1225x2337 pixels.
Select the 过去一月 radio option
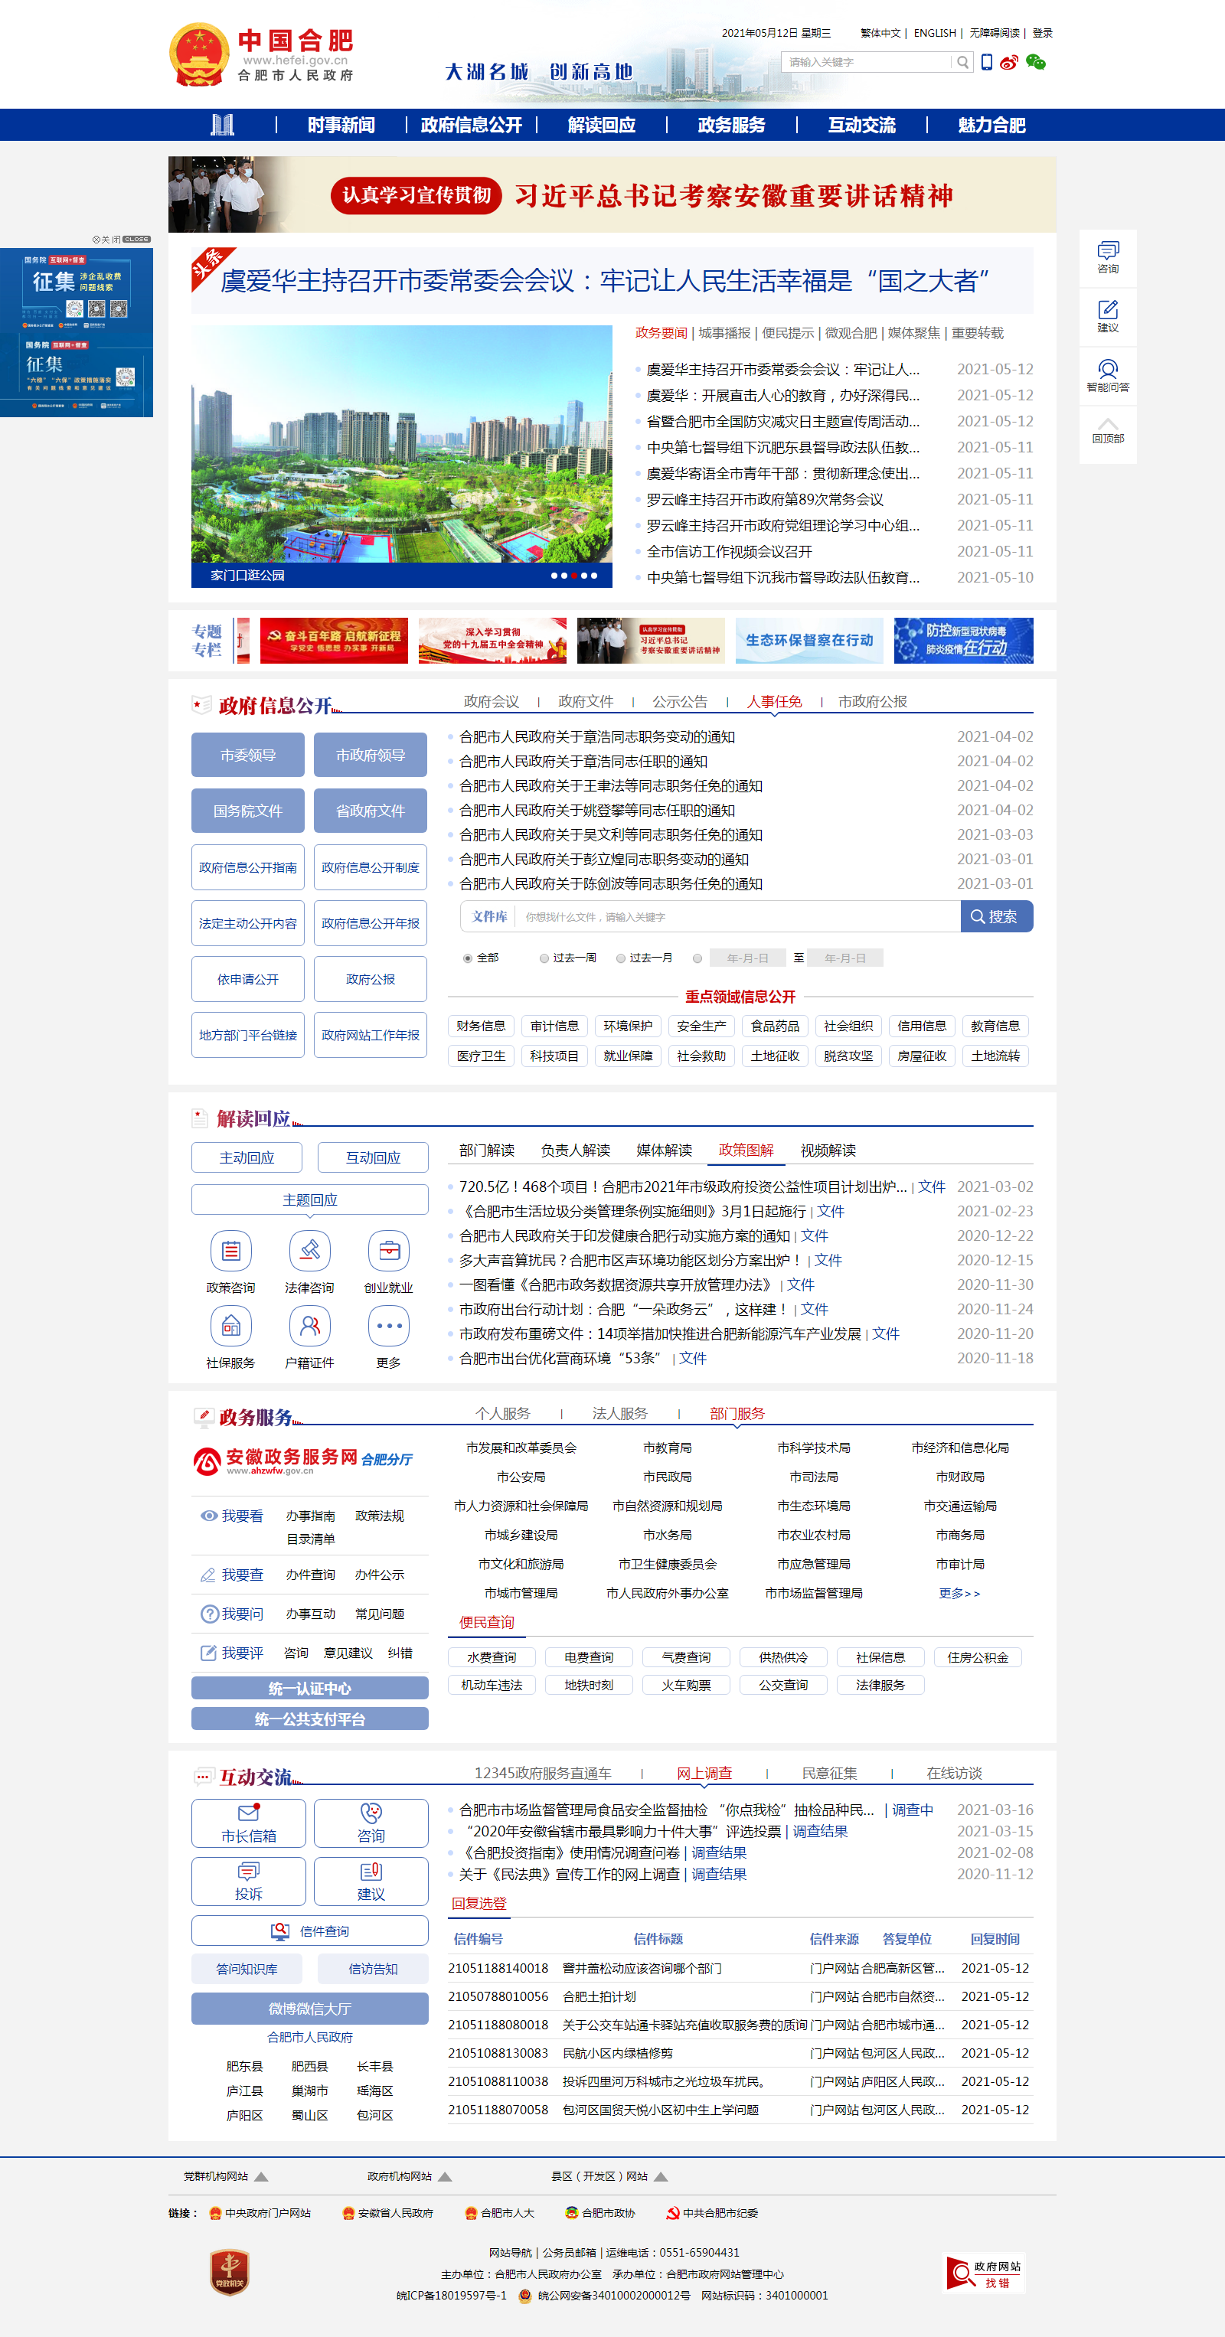[621, 958]
